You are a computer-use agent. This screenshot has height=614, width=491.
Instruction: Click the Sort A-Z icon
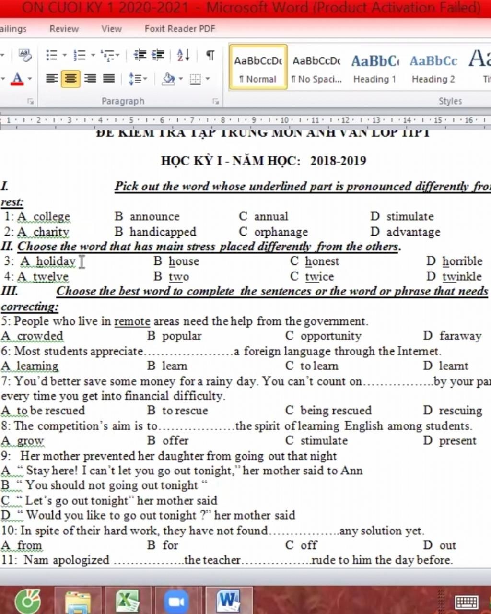[183, 55]
